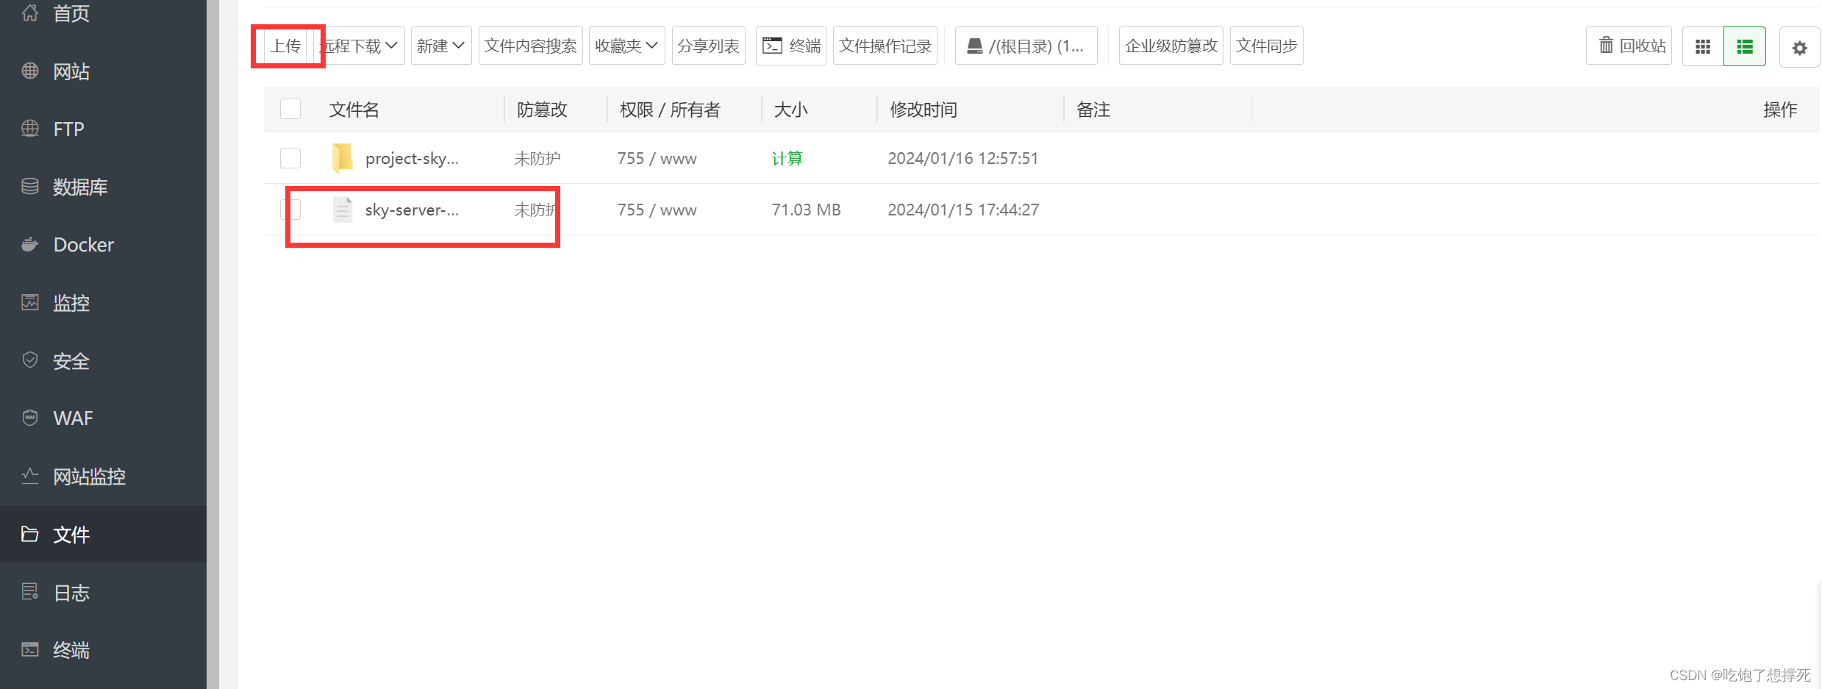Switch to list view
The image size is (1822, 689).
[x=1745, y=46]
